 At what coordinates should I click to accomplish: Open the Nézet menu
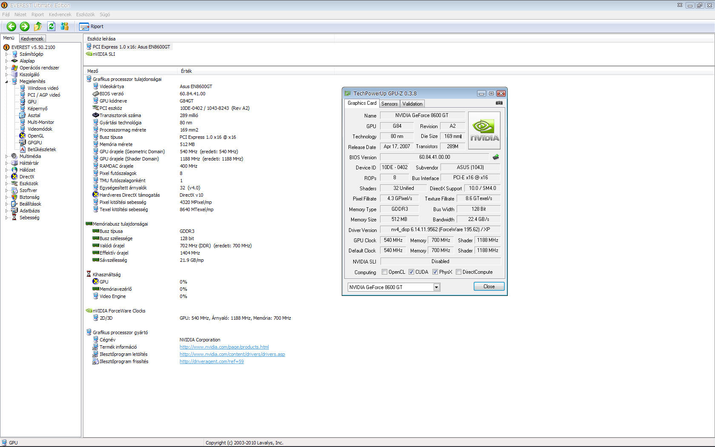20,14
